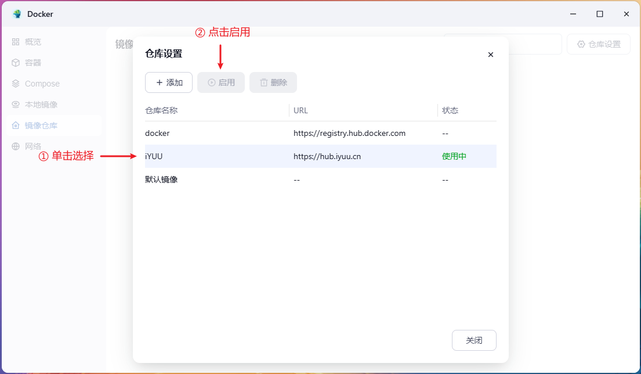
Task: Minimize the Docker window
Action: (573, 14)
